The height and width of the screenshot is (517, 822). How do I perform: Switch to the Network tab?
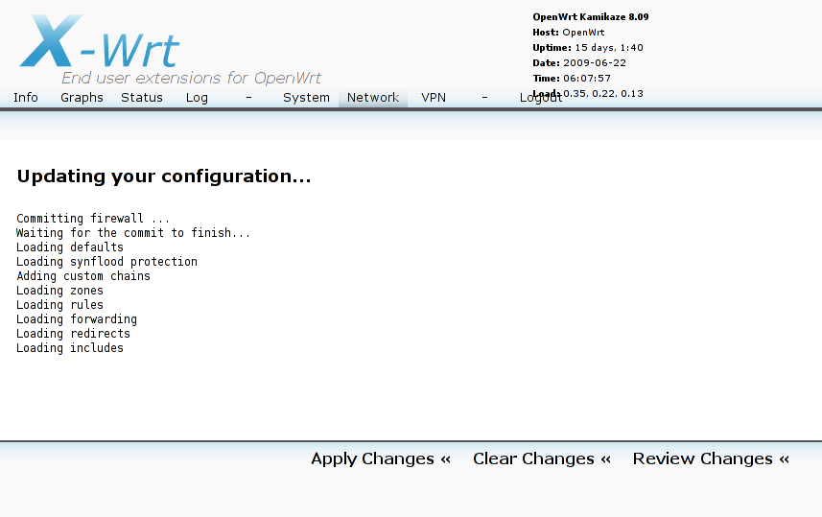pyautogui.click(x=373, y=98)
